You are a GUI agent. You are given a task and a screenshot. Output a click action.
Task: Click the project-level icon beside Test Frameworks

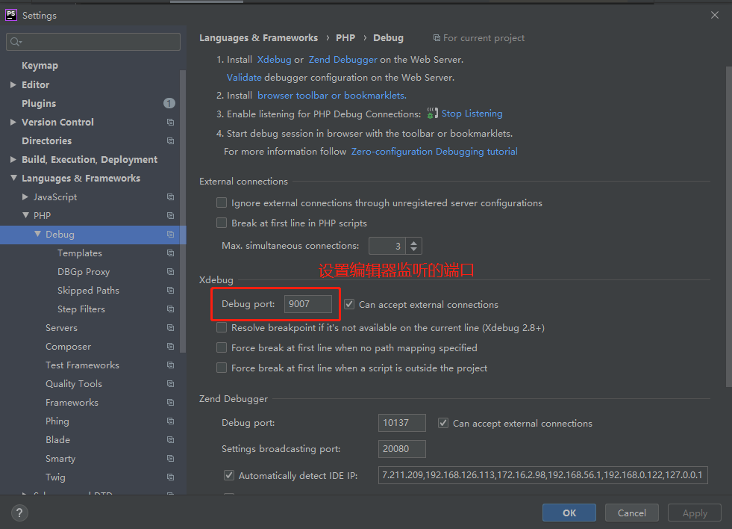point(170,365)
